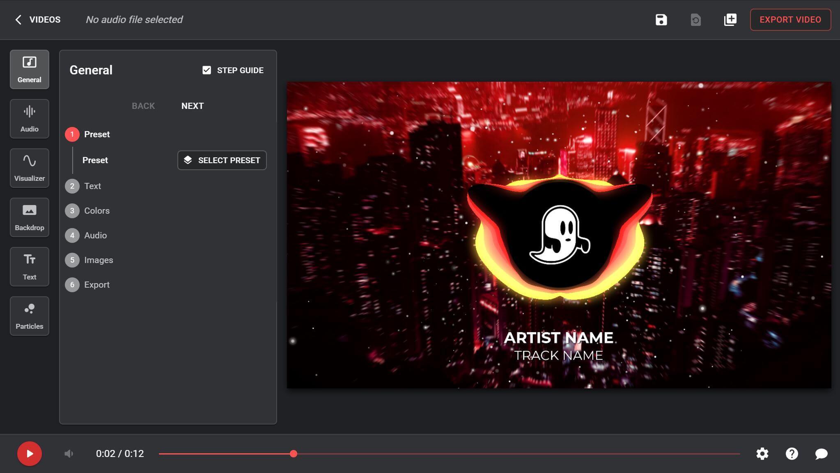Viewport: 840px width, 473px height.
Task: Expand the Colors settings step
Action: [x=96, y=210]
